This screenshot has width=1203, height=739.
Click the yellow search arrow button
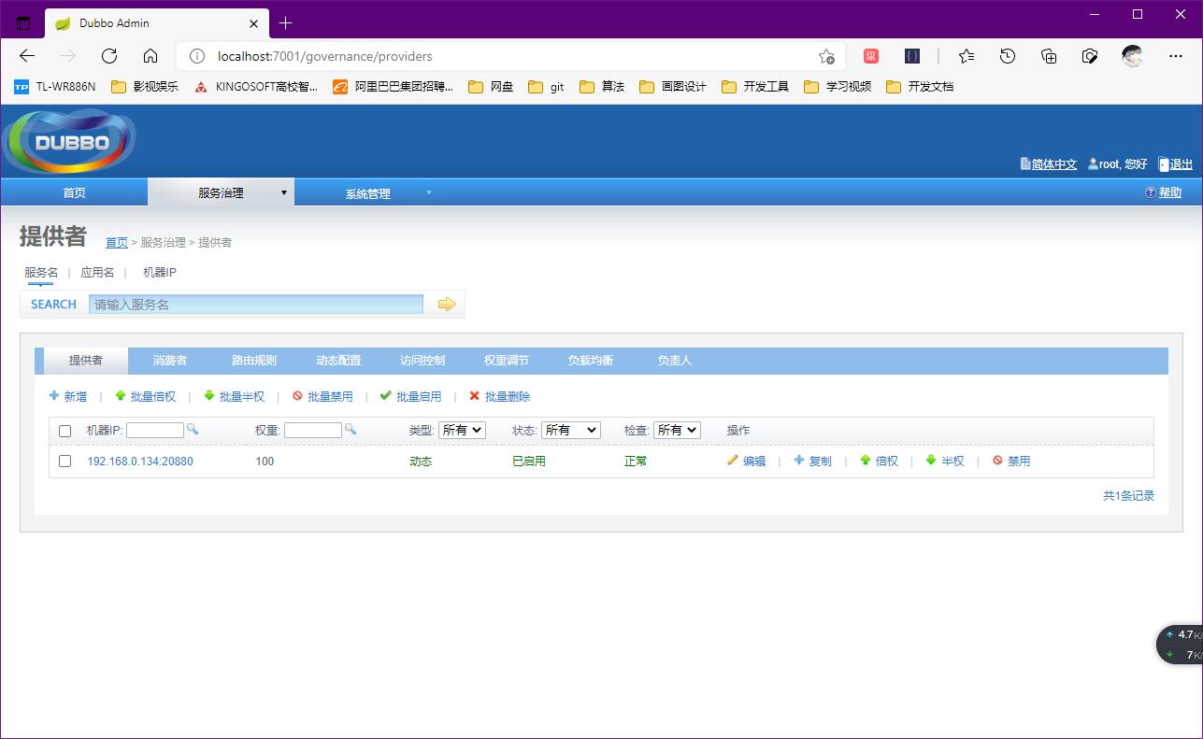point(447,304)
